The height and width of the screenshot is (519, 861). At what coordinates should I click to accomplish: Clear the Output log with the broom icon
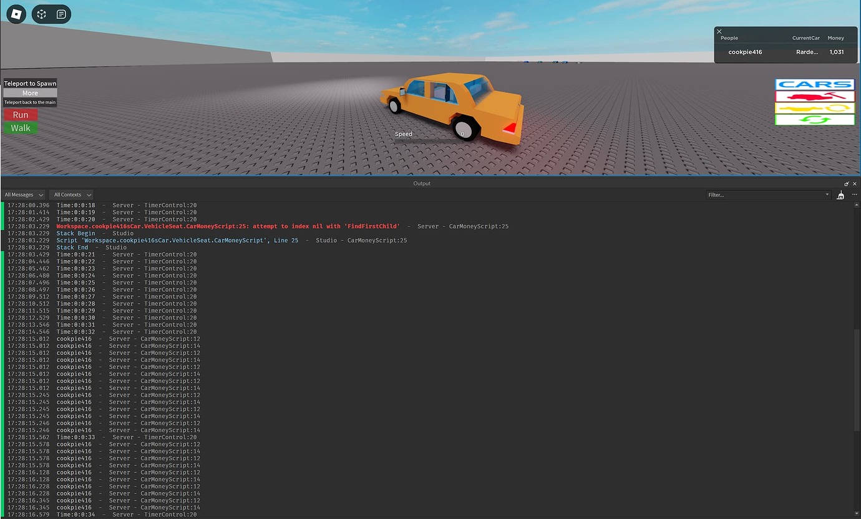point(840,196)
